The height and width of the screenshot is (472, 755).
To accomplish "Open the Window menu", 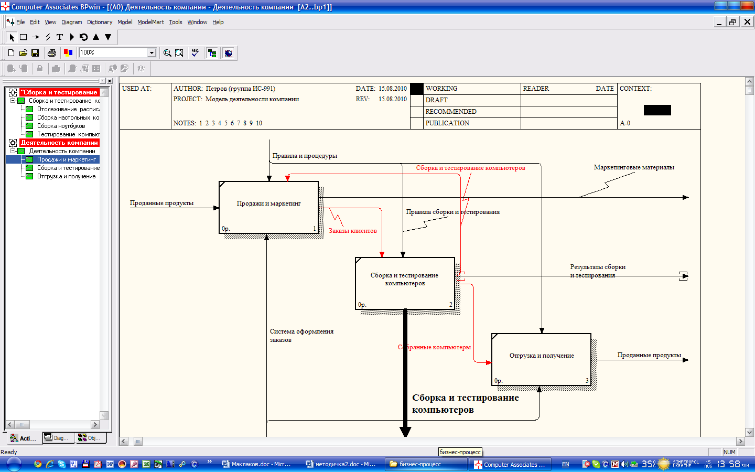I will coord(197,22).
